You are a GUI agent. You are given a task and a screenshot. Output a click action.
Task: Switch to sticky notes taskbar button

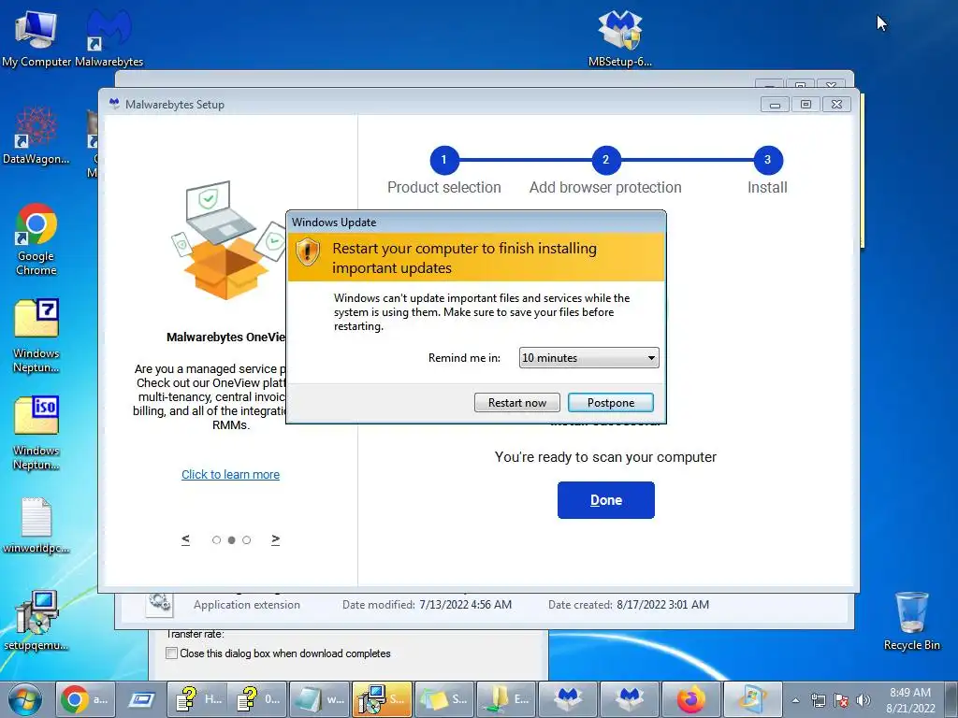(x=444, y=699)
